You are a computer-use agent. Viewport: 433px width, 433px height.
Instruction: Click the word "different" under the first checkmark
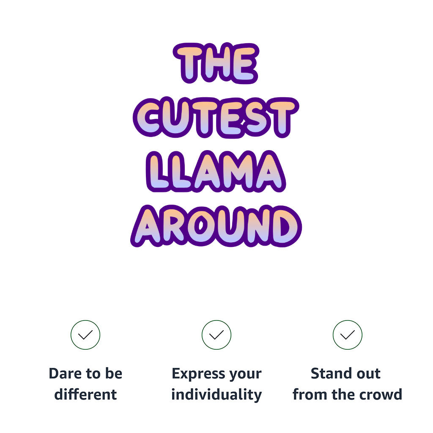85,395
